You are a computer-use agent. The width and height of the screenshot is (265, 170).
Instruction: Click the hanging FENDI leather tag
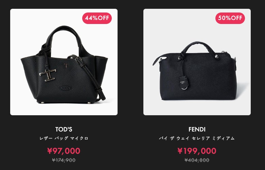click(x=184, y=82)
